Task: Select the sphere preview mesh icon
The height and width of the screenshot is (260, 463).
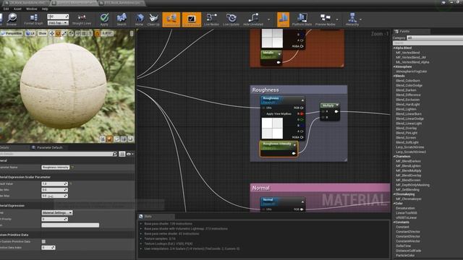Action: pos(109,139)
